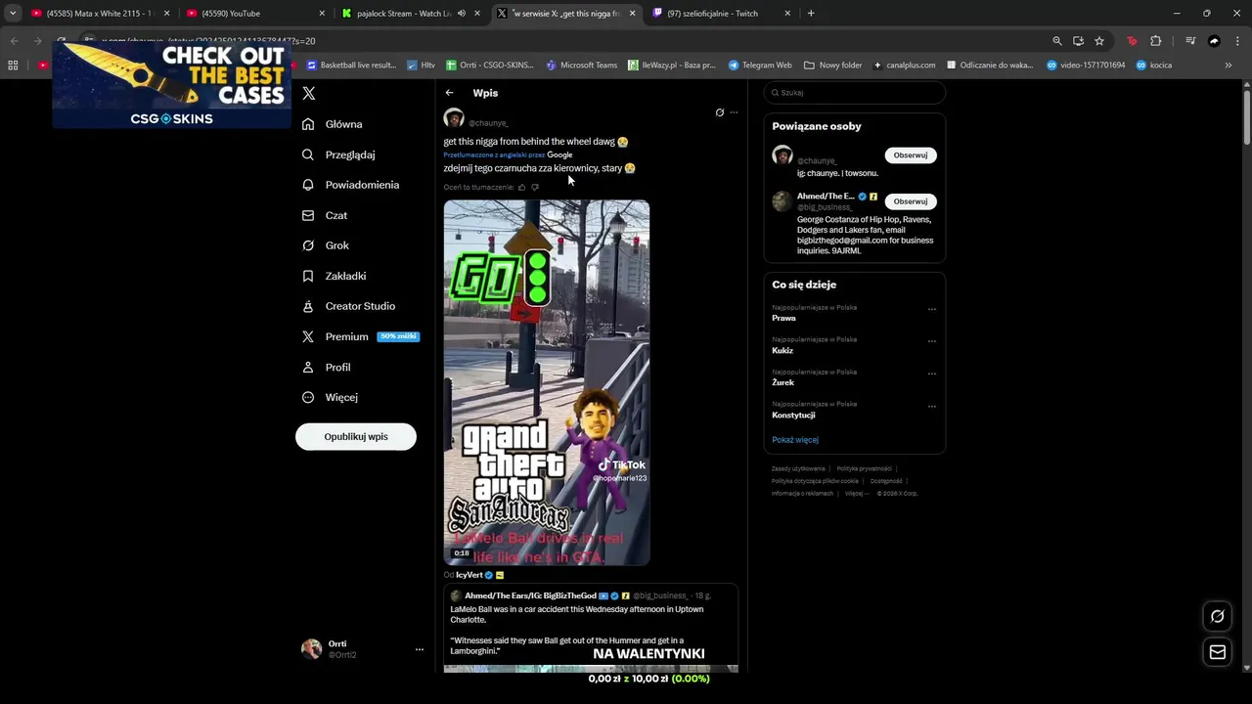
Task: Open the Telegram Web bookmark
Action: 760,66
